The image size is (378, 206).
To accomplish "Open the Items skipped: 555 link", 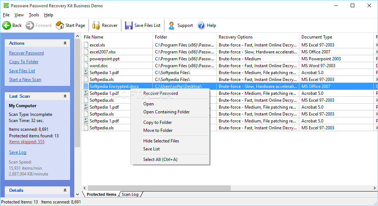I will (27, 142).
